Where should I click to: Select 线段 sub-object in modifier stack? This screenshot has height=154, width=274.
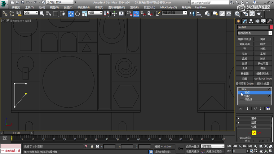pyautogui.click(x=247, y=96)
